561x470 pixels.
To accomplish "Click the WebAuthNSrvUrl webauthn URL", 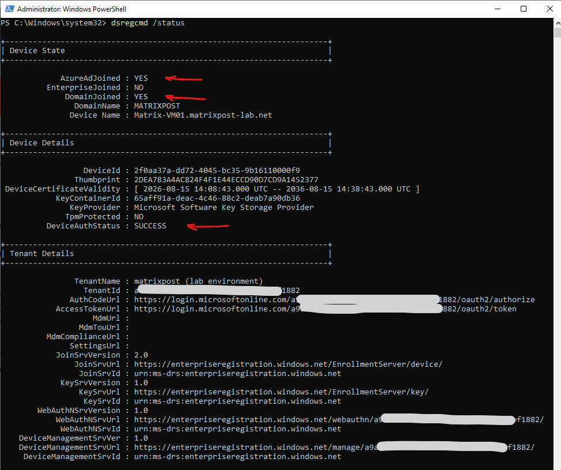I will 339,420.
